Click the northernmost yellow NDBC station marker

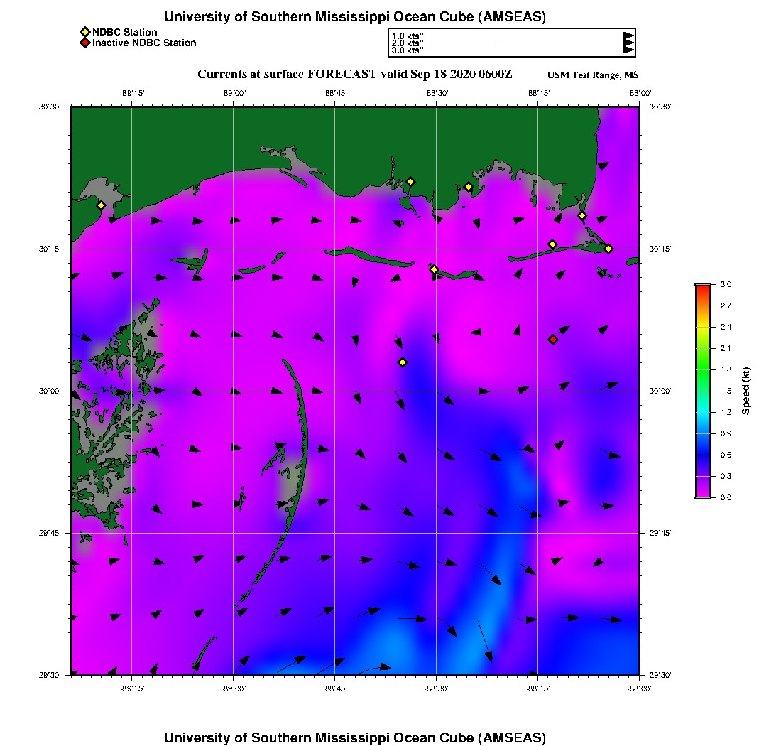[410, 181]
